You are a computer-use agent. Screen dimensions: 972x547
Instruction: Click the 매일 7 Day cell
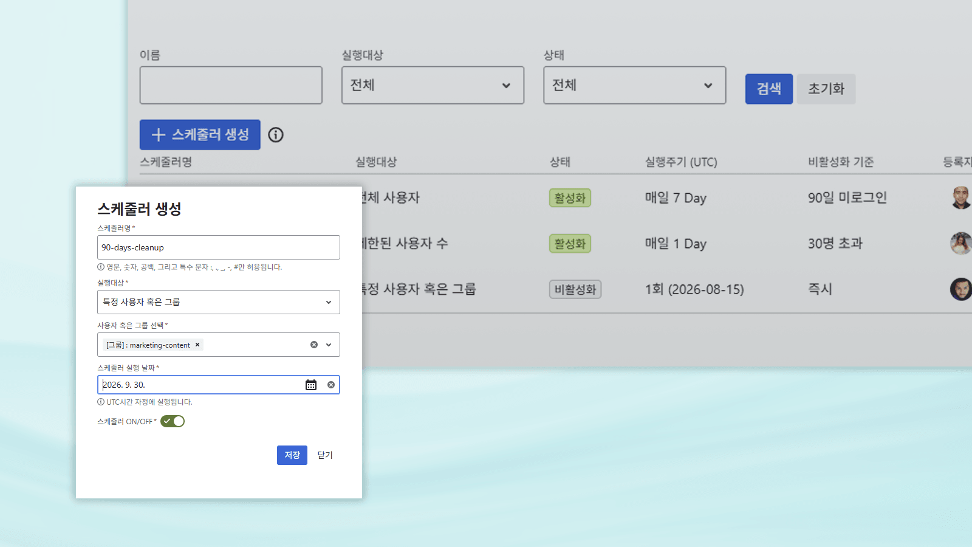(676, 198)
